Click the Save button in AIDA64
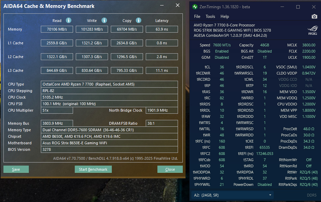The image size is (321, 202). (x=16, y=169)
